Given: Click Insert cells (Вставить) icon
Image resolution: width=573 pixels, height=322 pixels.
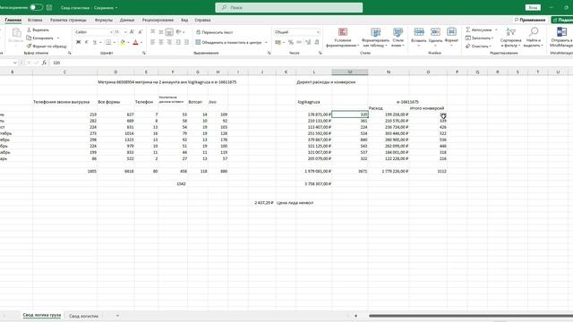Looking at the screenshot, I should (419, 32).
